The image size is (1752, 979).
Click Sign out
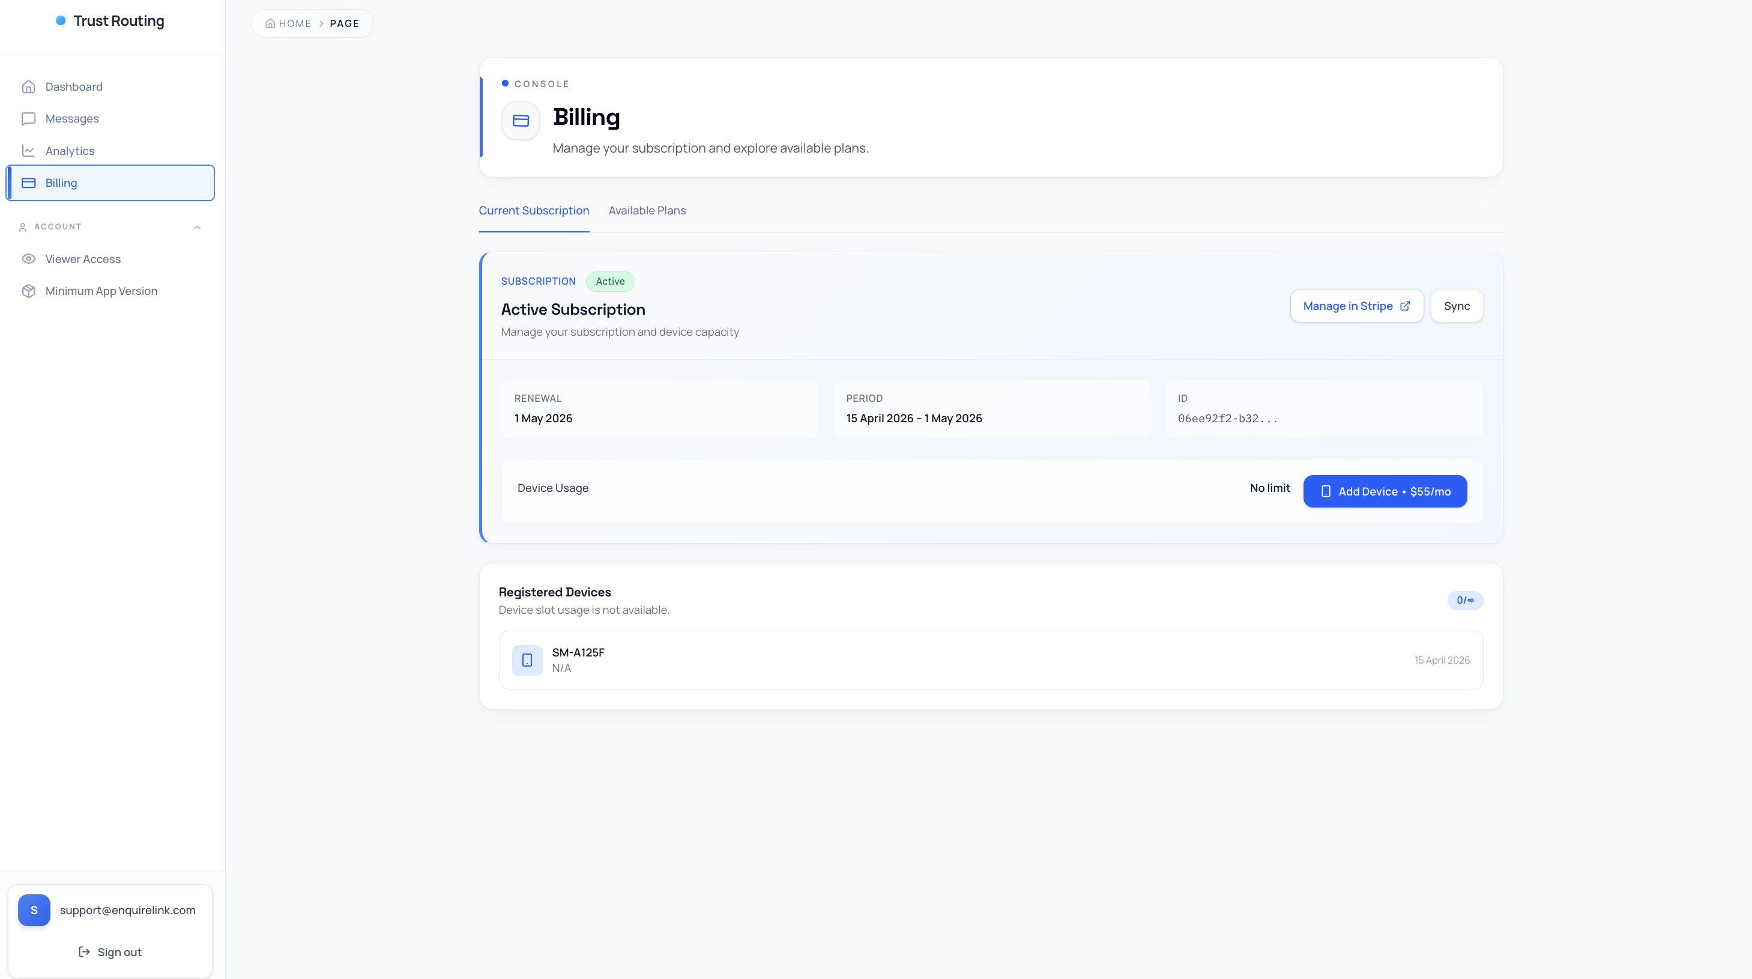tap(110, 952)
